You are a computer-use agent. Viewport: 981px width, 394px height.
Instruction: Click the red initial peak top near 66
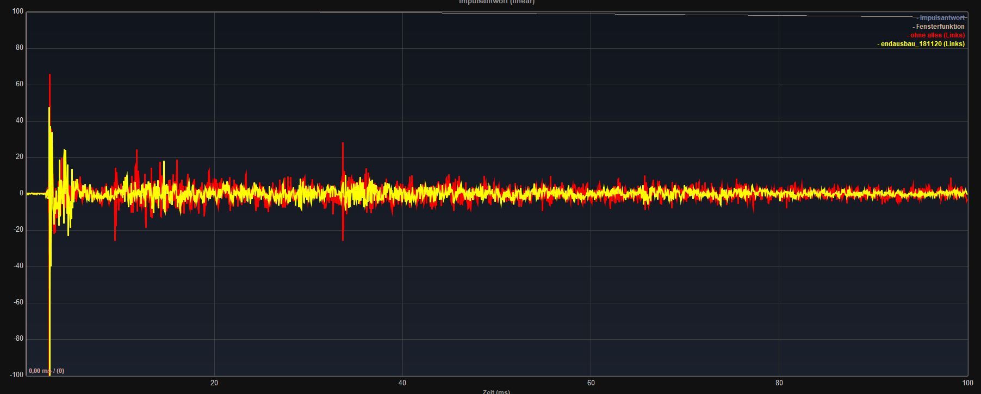[x=49, y=76]
